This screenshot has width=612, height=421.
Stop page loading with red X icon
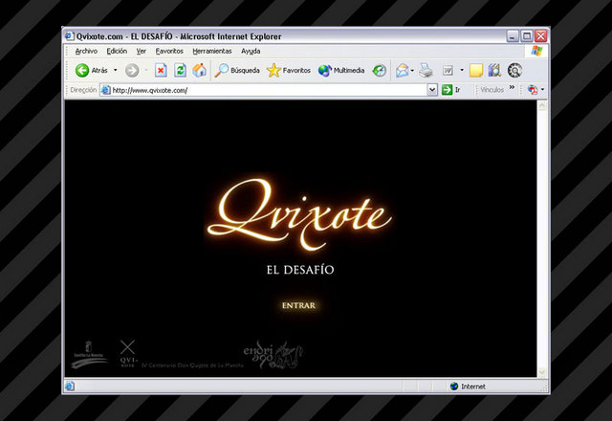161,70
